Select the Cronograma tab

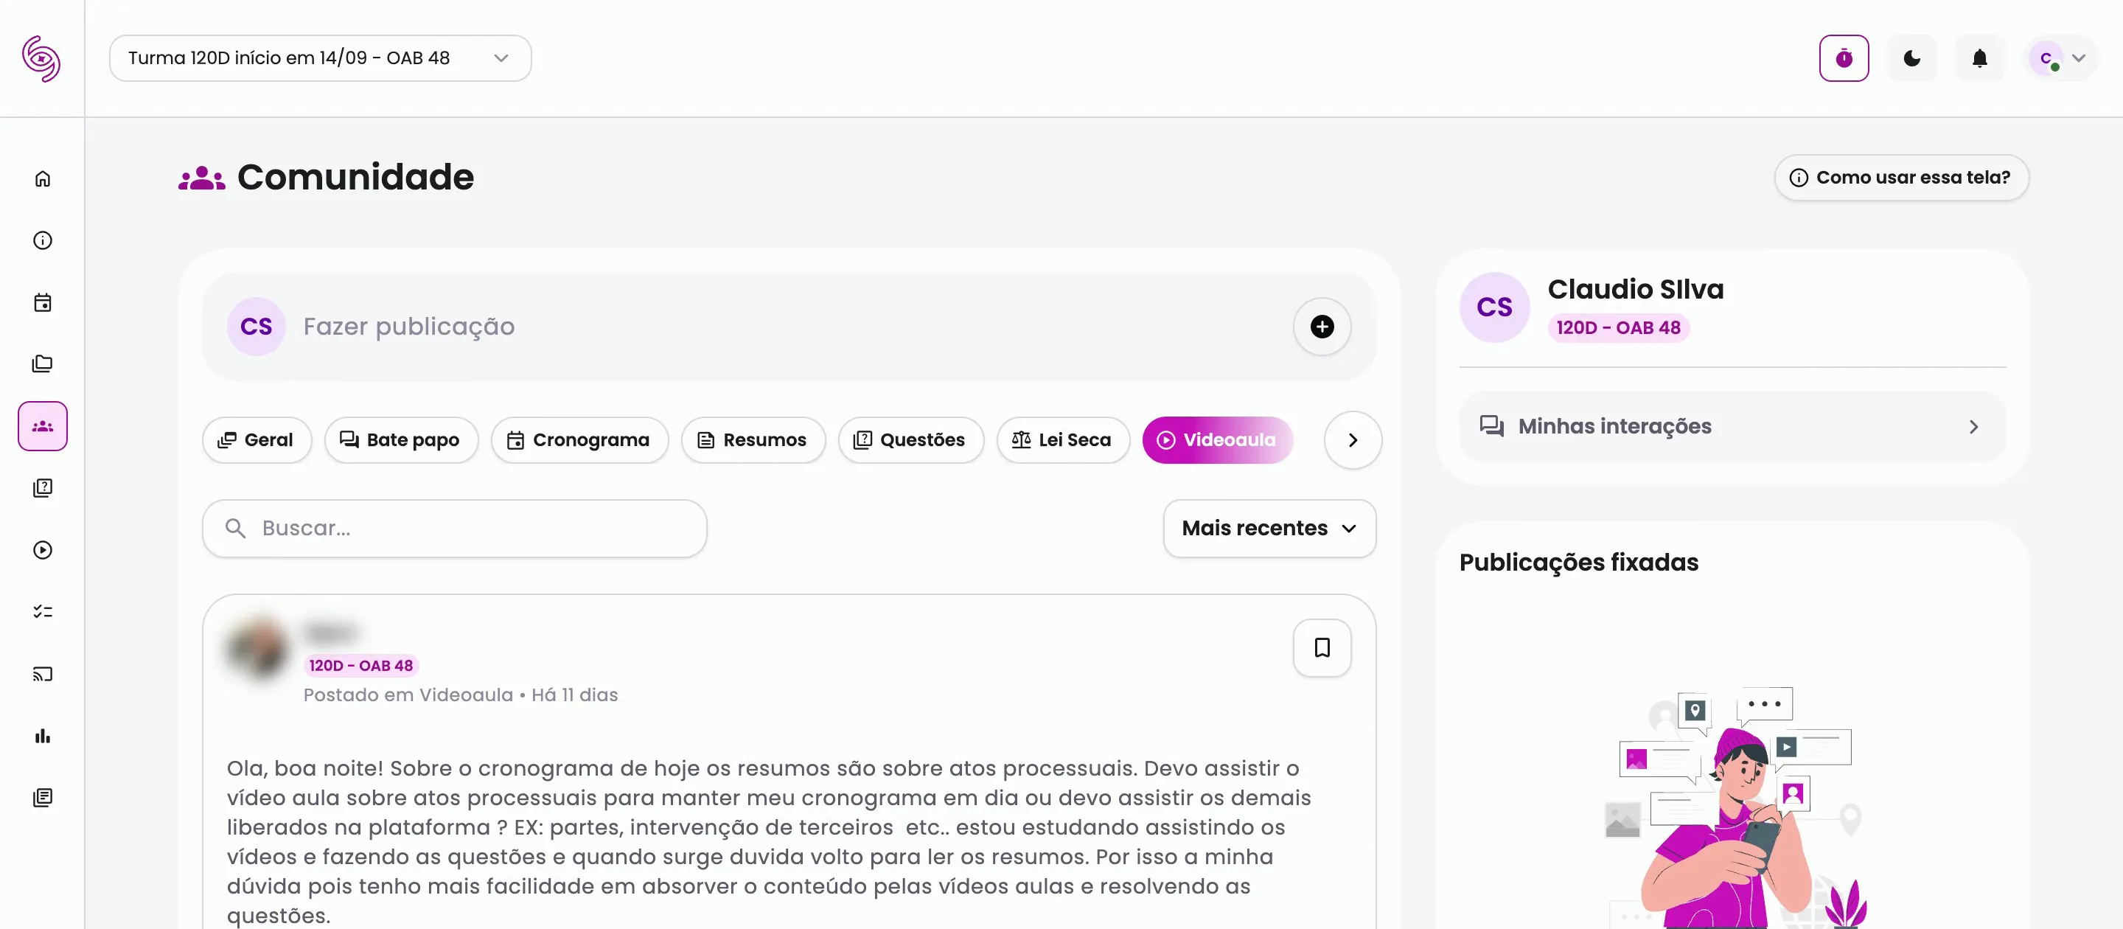tap(579, 440)
